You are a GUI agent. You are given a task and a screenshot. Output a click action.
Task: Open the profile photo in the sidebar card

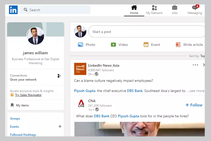[x=35, y=36]
